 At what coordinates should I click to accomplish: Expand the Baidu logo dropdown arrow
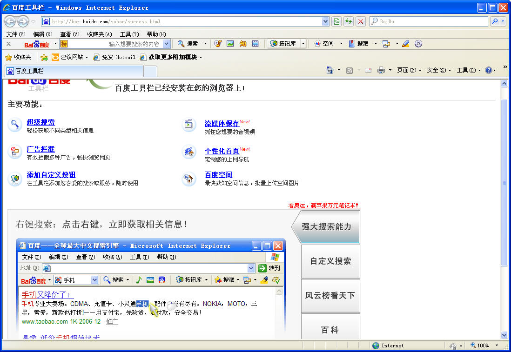pos(55,44)
